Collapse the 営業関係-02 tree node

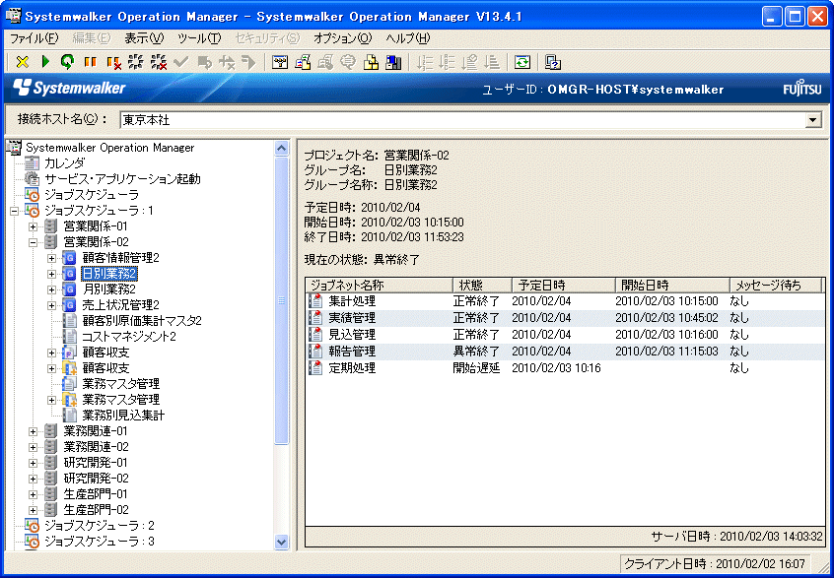(x=33, y=242)
